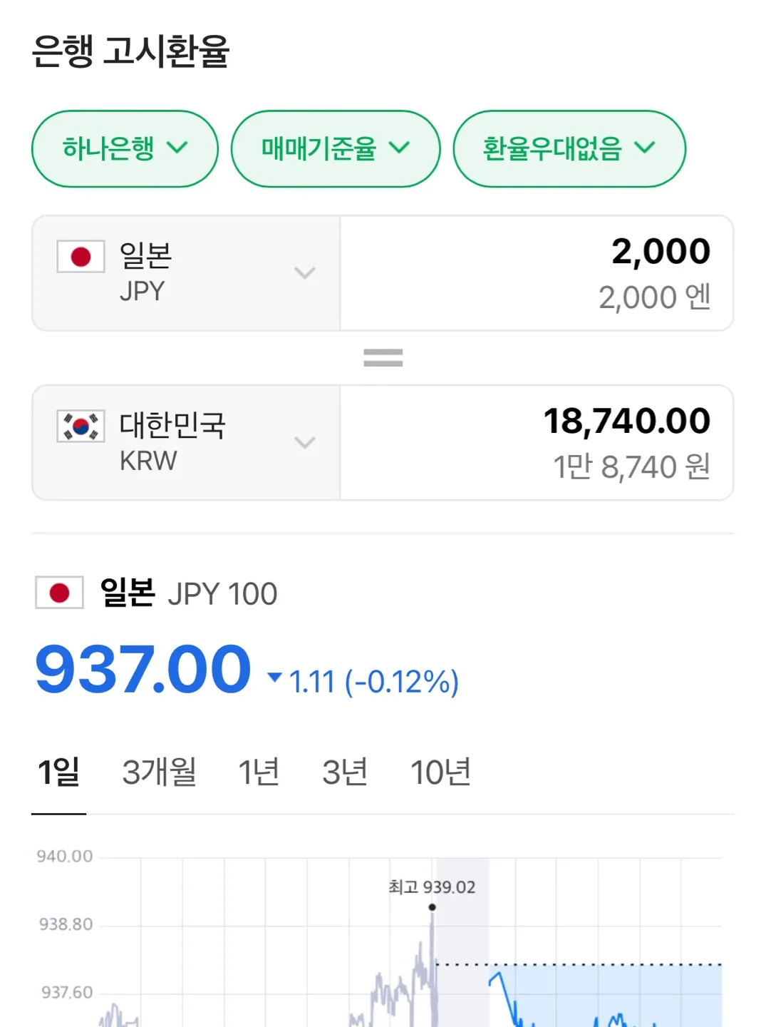Click the equals swap icon between currencies

tap(383, 357)
